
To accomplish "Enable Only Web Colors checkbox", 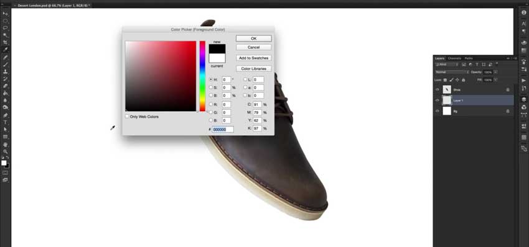I will click(x=127, y=117).
